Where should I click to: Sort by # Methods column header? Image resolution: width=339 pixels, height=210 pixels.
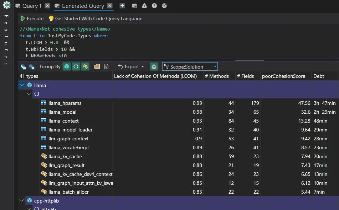(219, 76)
